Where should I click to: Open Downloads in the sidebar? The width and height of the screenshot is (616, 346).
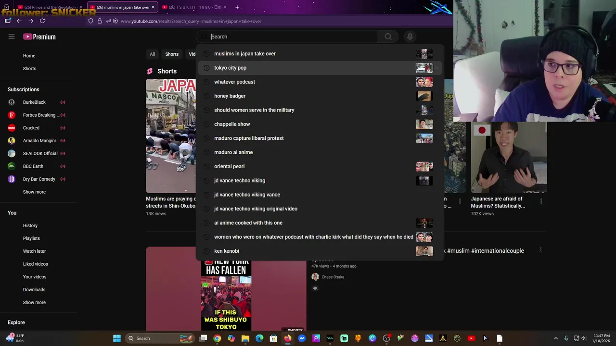tap(34, 290)
